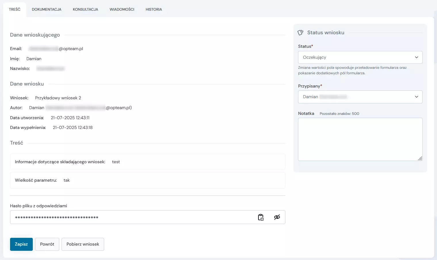Switch to the Dokumentacja tab

pos(47,10)
